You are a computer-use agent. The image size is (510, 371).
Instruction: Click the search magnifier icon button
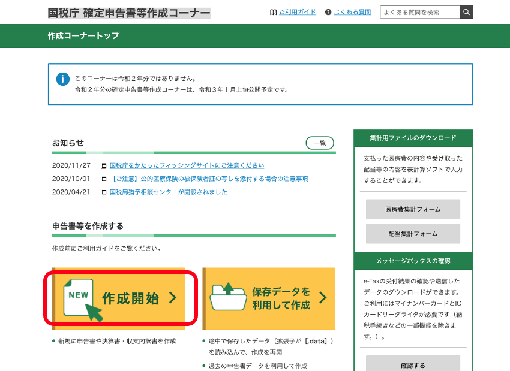(x=466, y=12)
